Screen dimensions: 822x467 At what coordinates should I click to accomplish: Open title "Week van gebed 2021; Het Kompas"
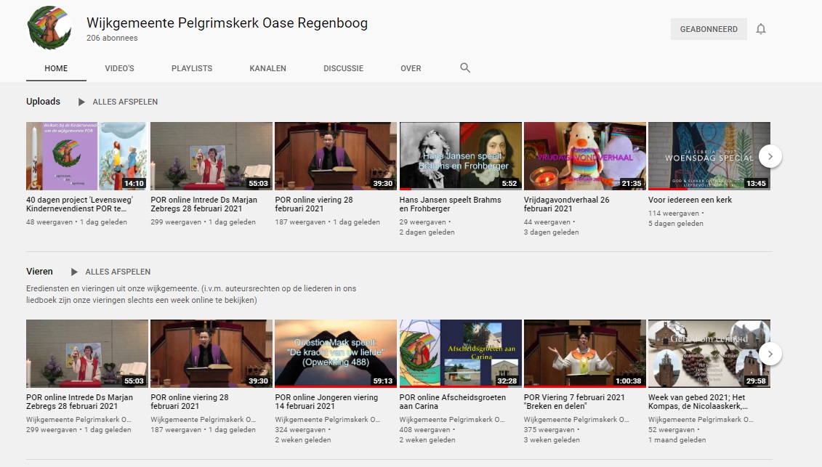pyautogui.click(x=698, y=402)
